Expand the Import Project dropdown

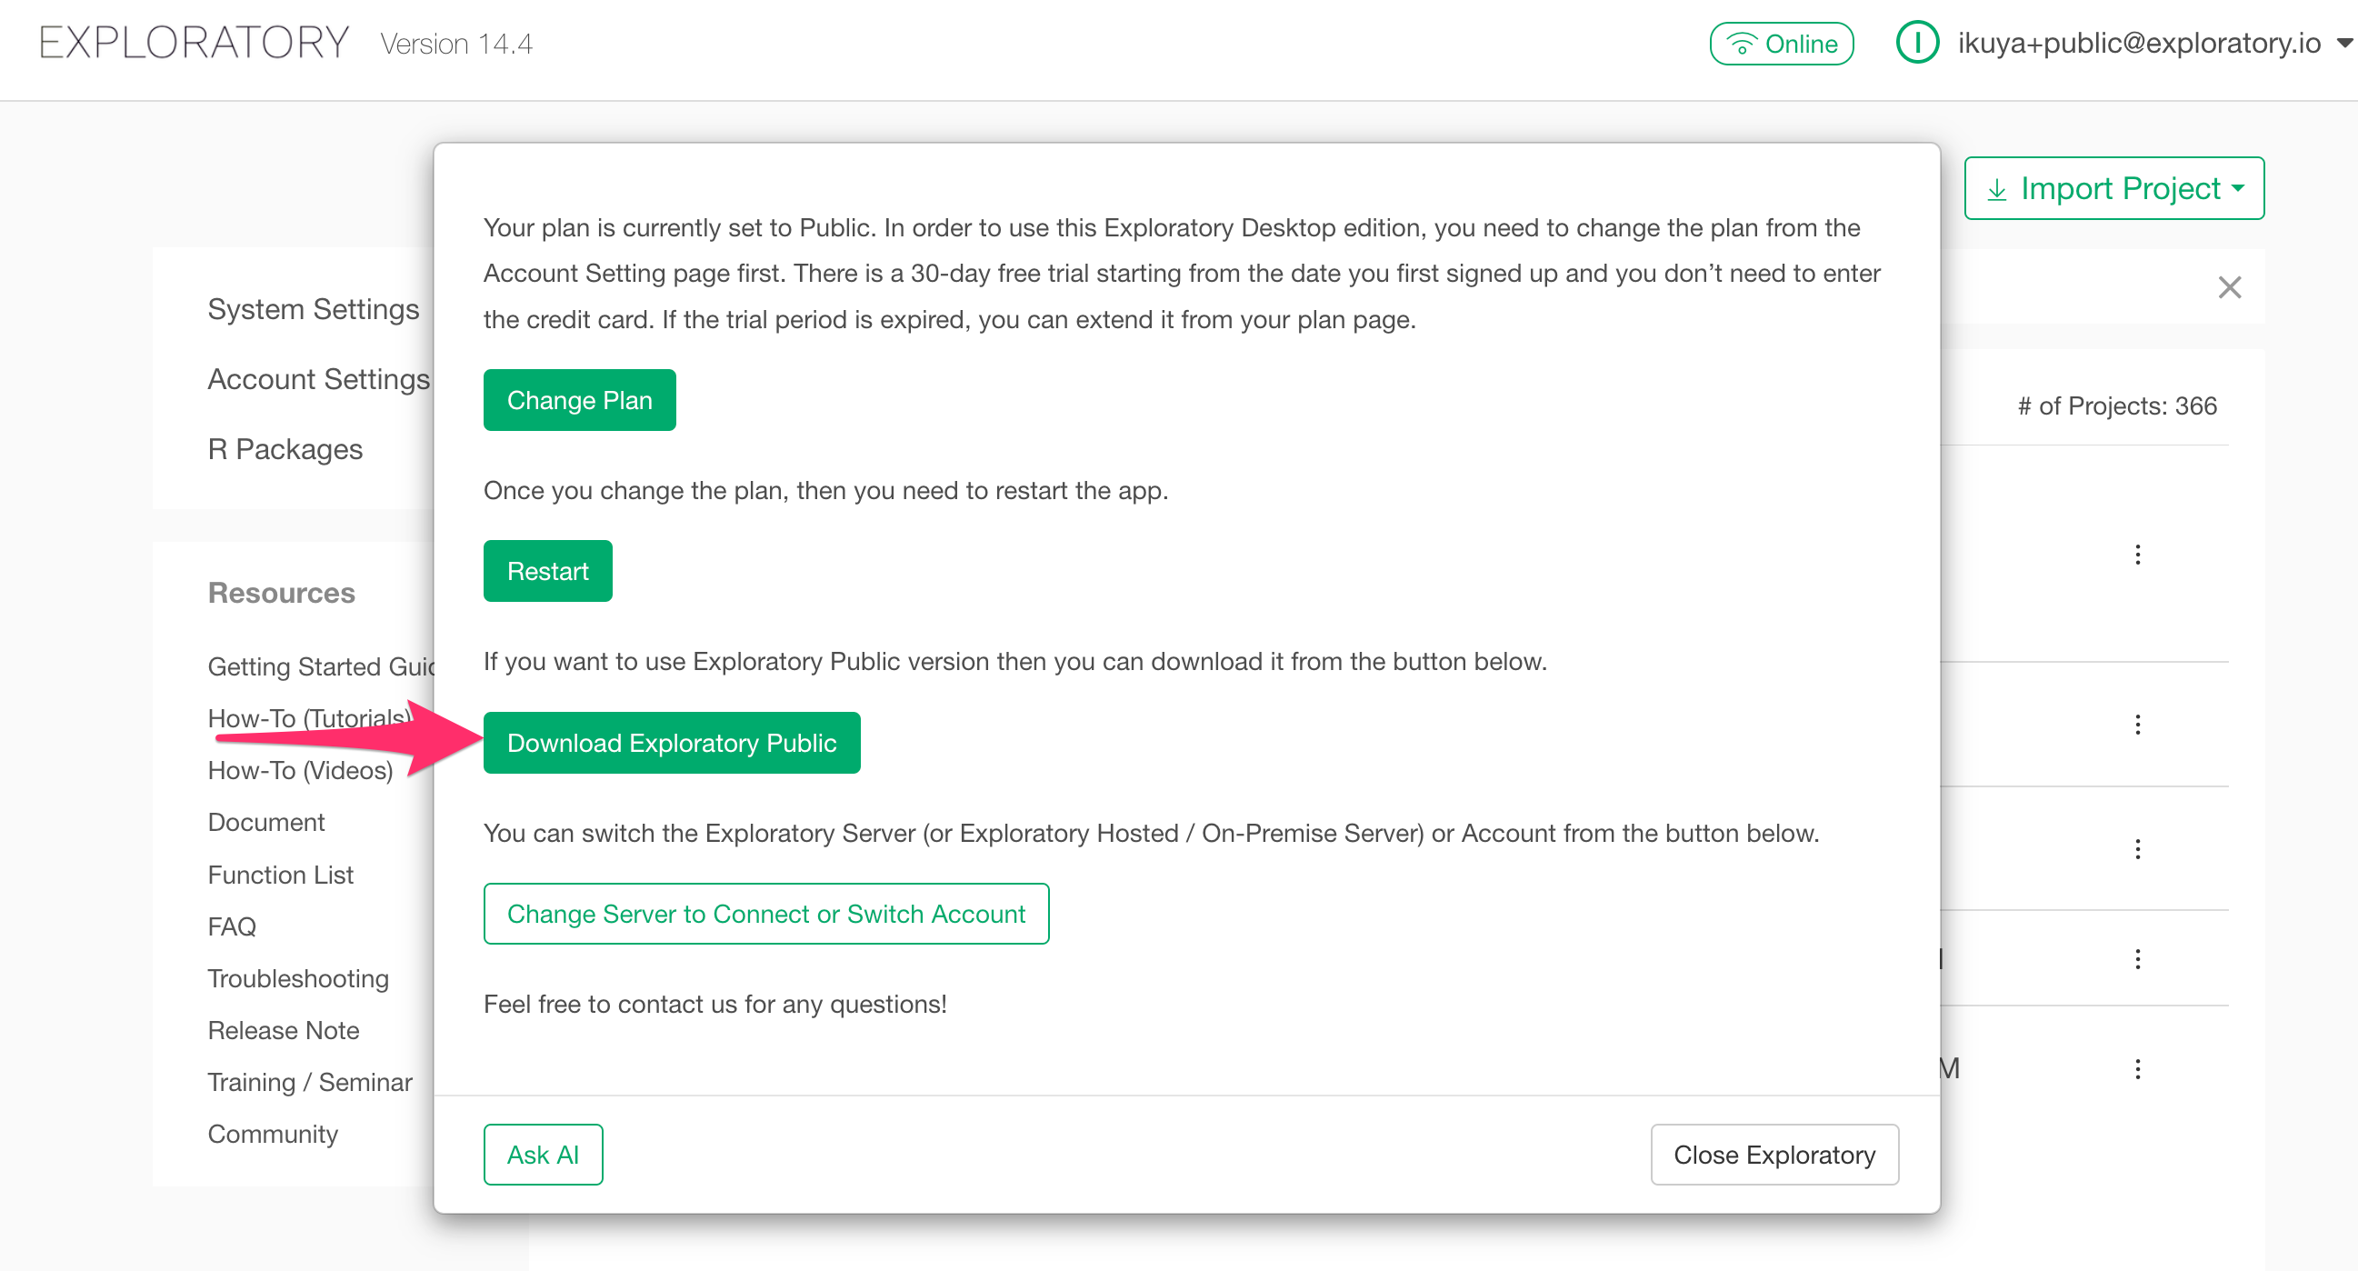[2113, 188]
